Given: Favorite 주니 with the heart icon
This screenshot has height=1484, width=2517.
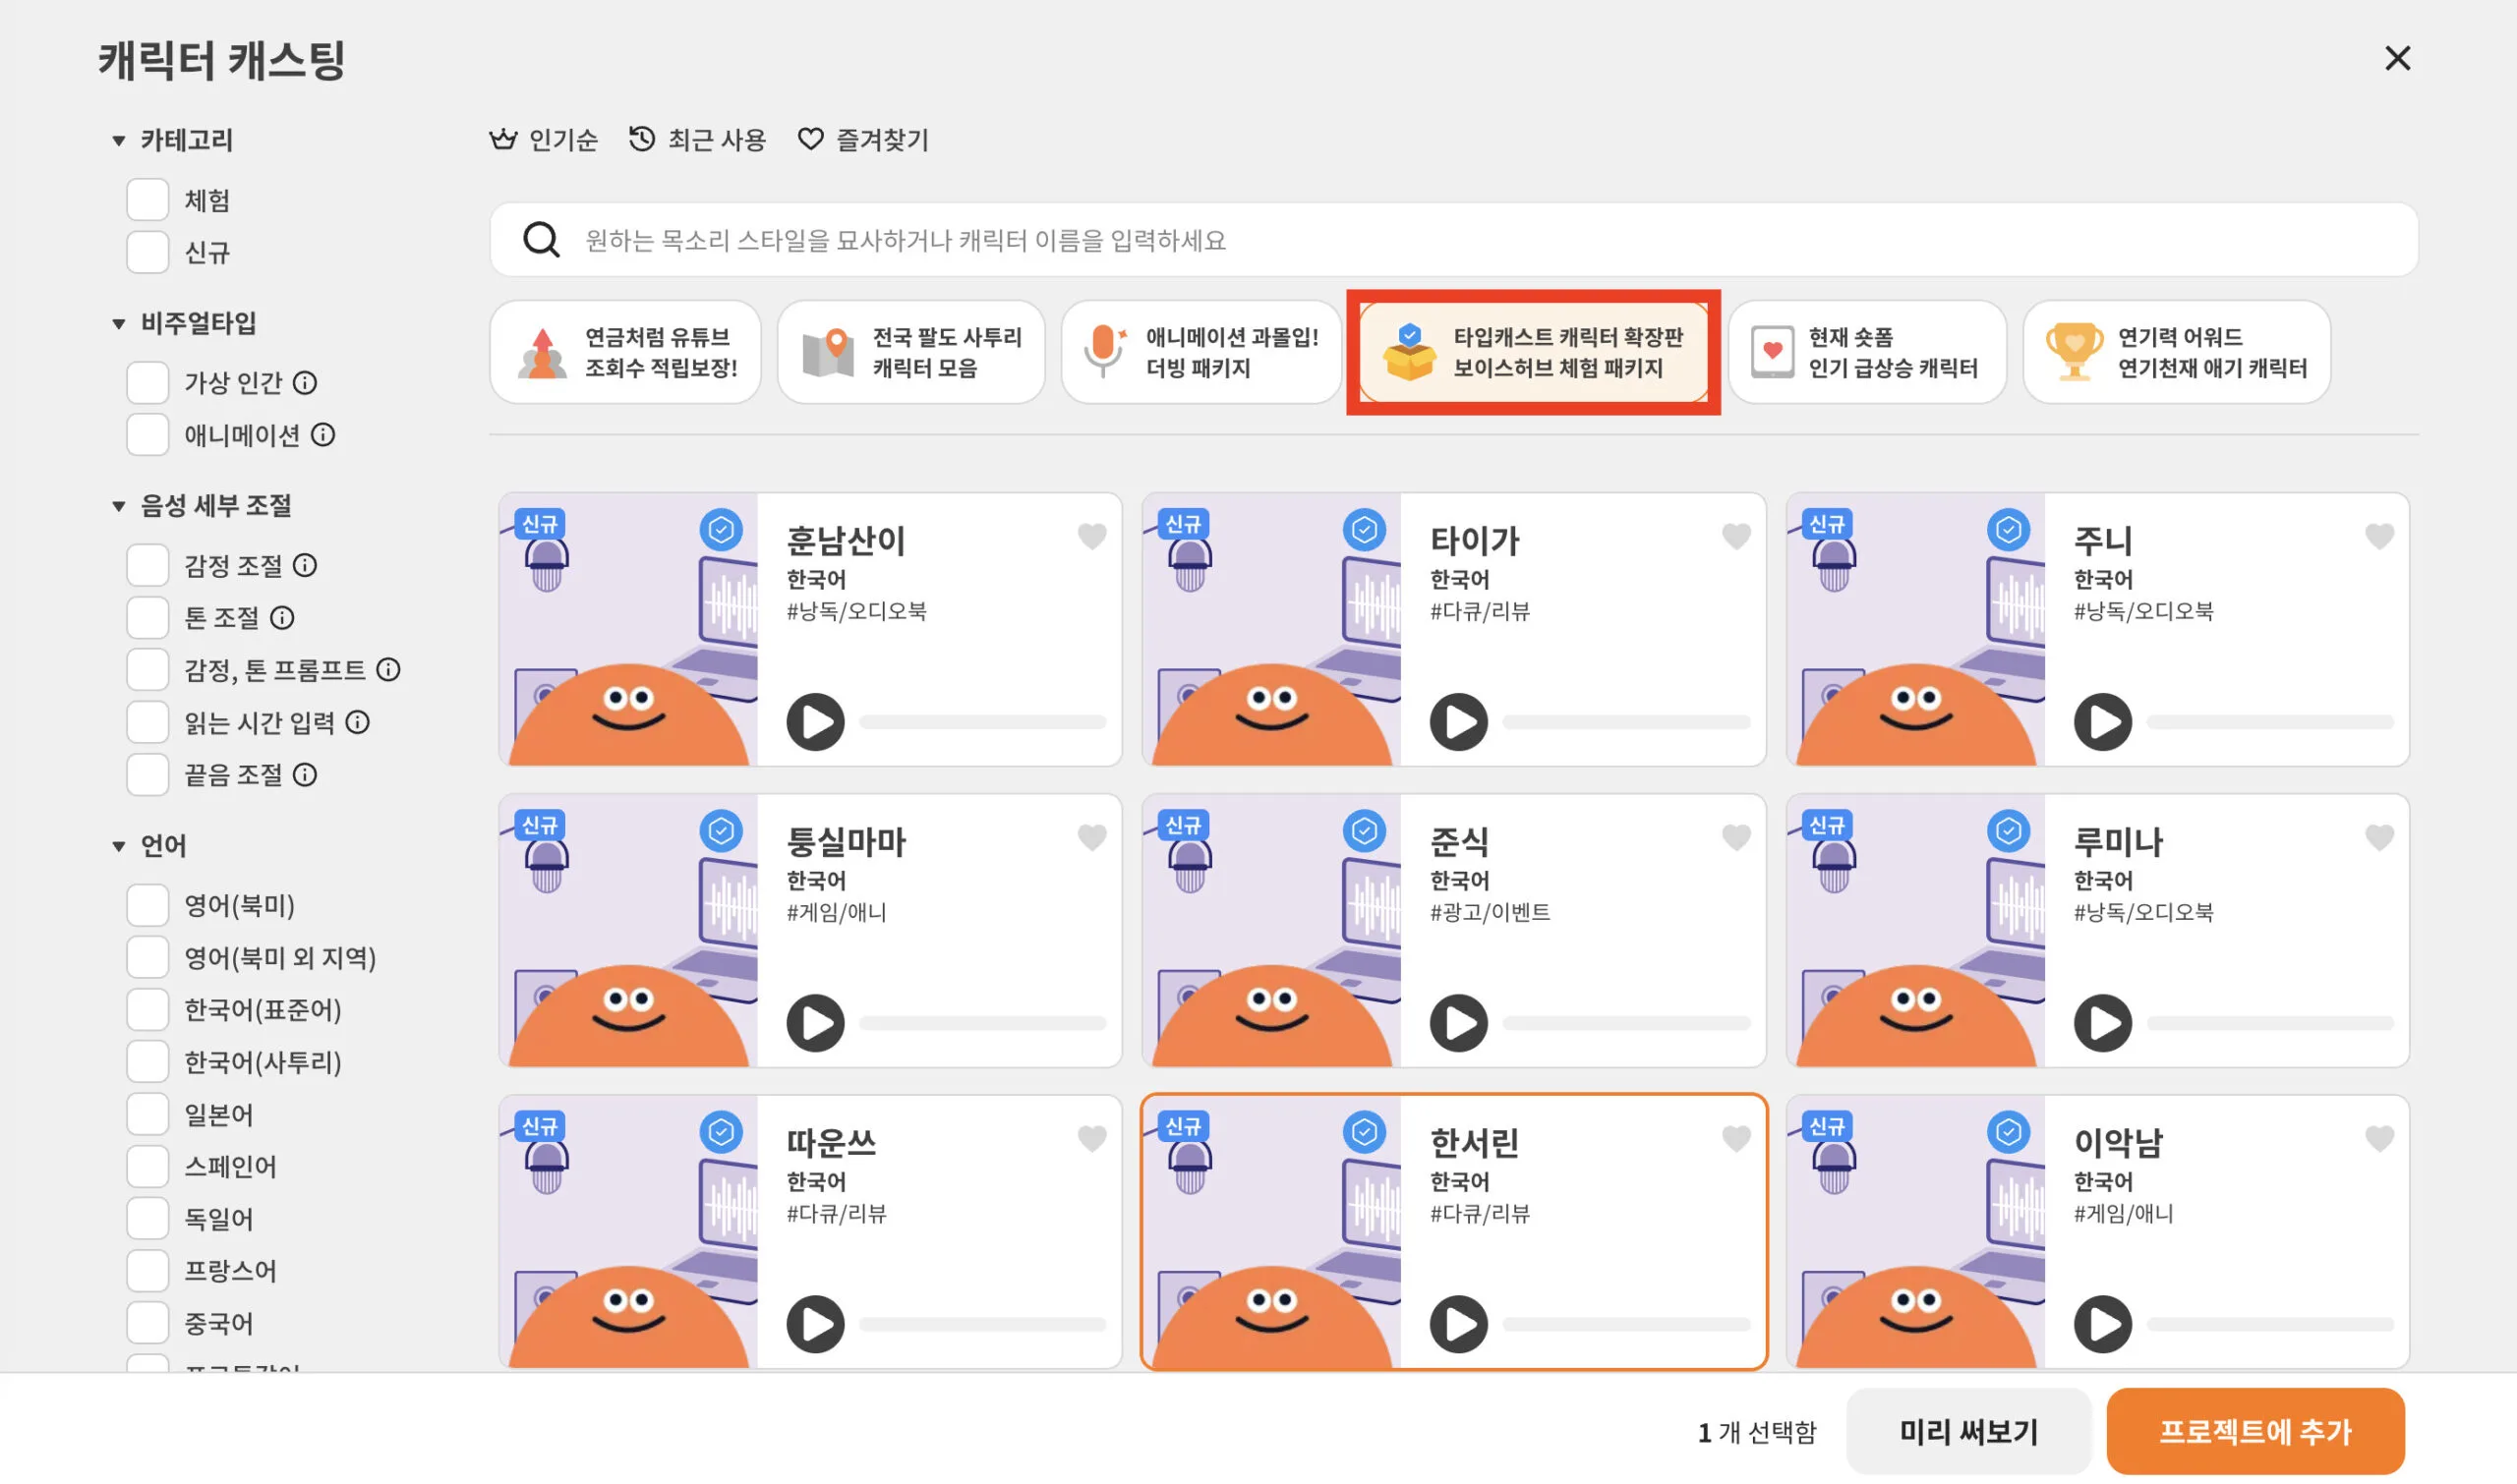Looking at the screenshot, I should click(2380, 537).
